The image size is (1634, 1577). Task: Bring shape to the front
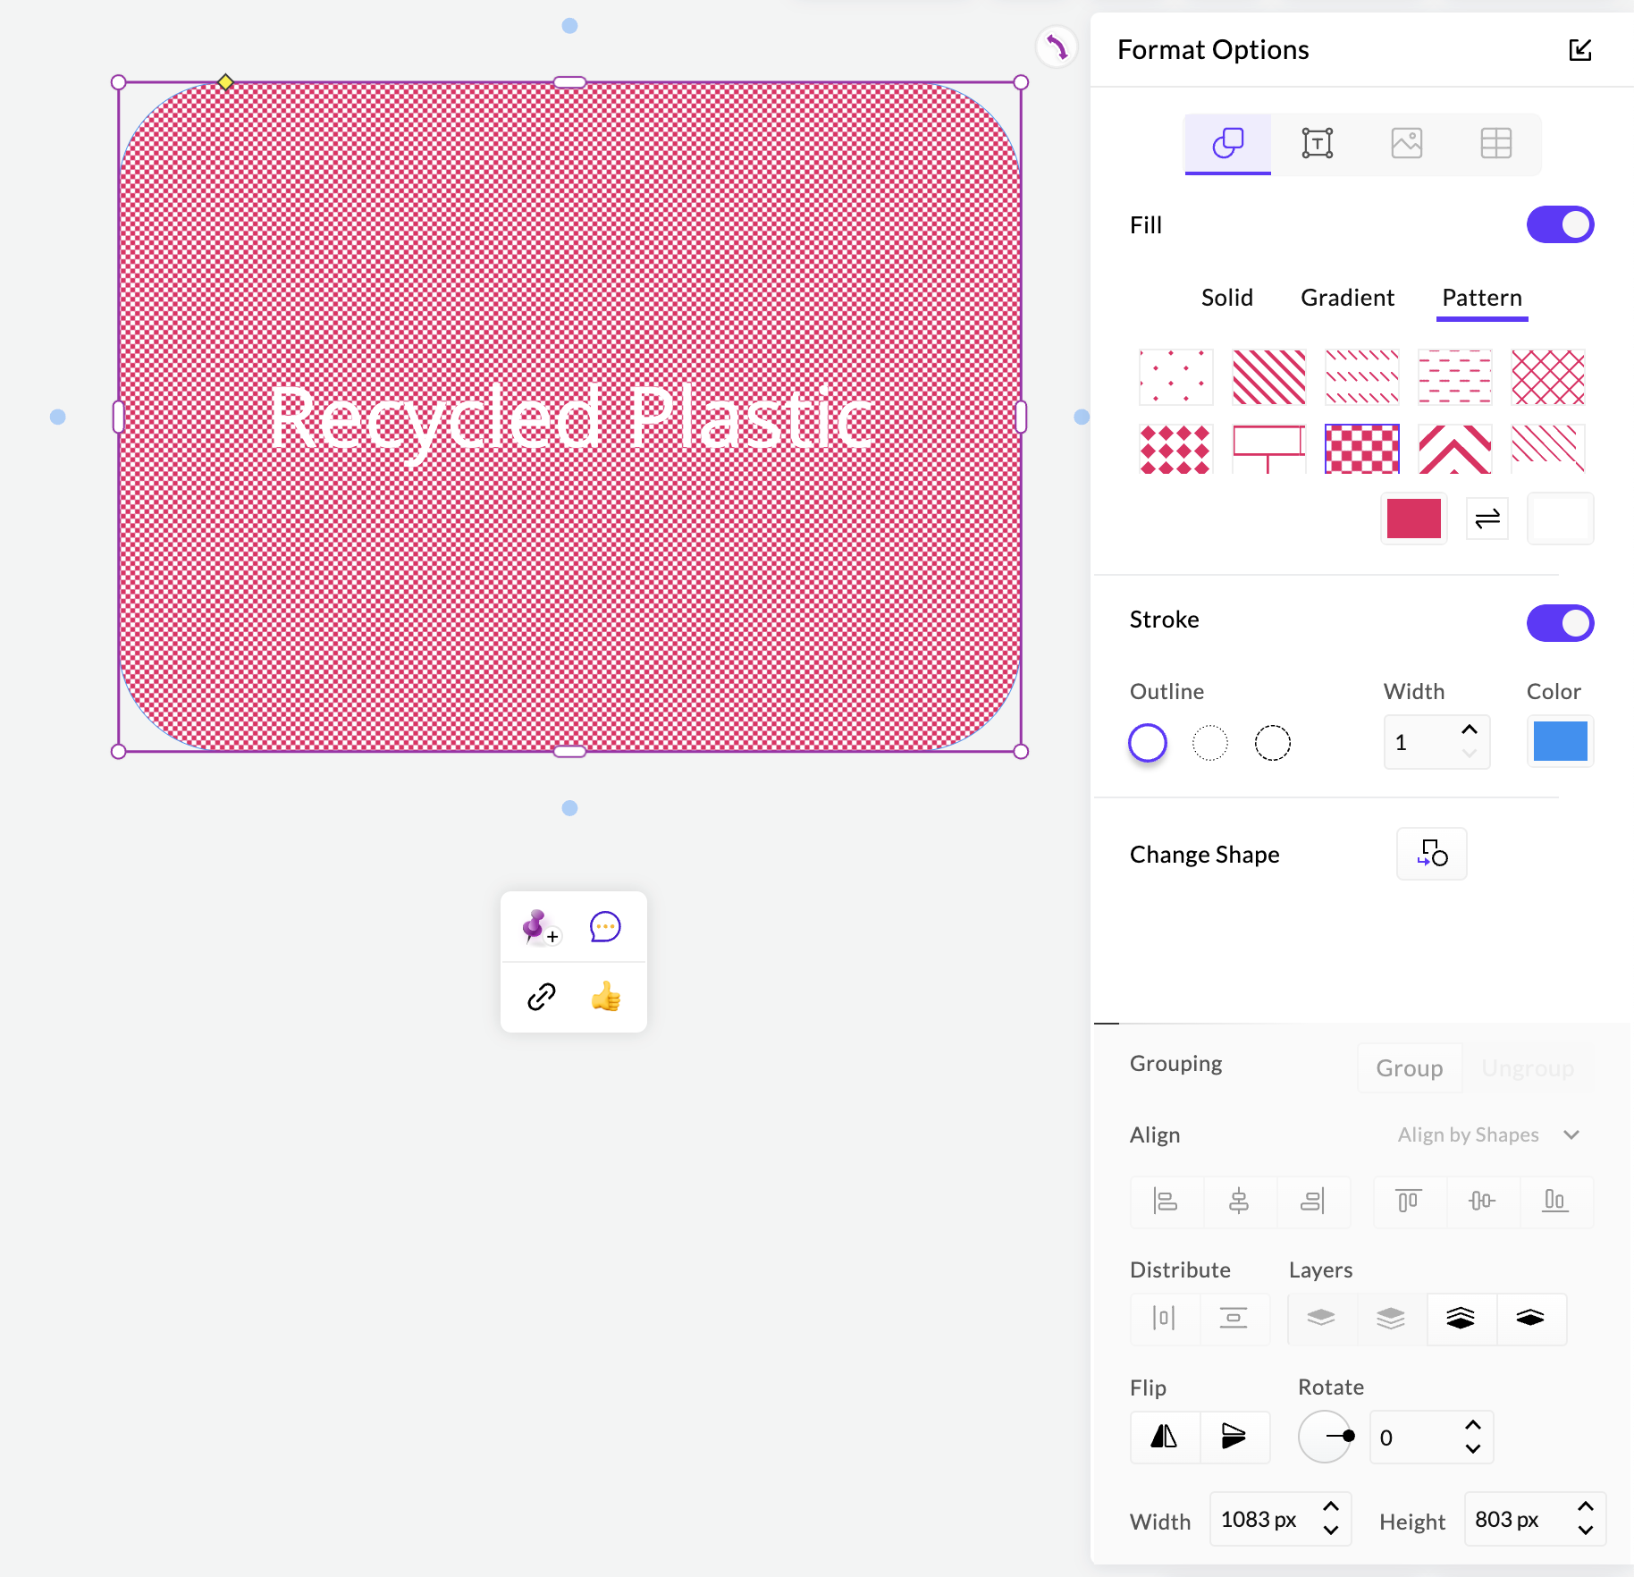[x=1461, y=1319]
